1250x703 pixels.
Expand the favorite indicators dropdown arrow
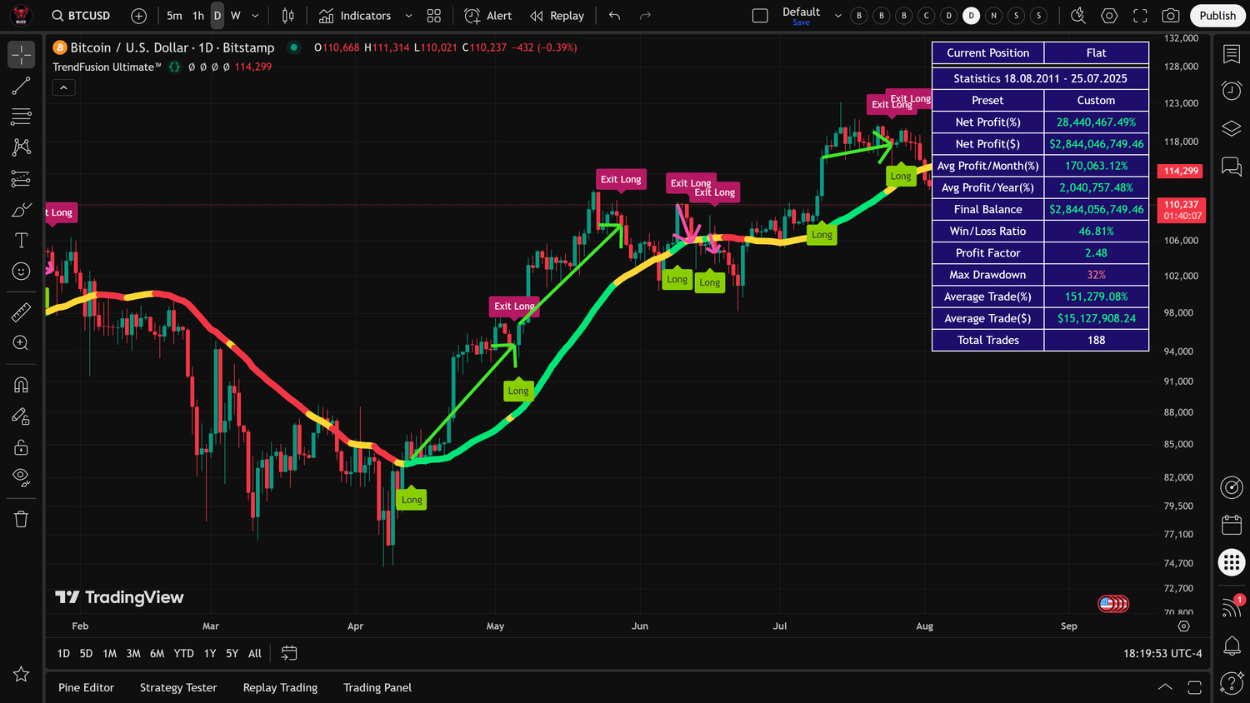point(408,16)
